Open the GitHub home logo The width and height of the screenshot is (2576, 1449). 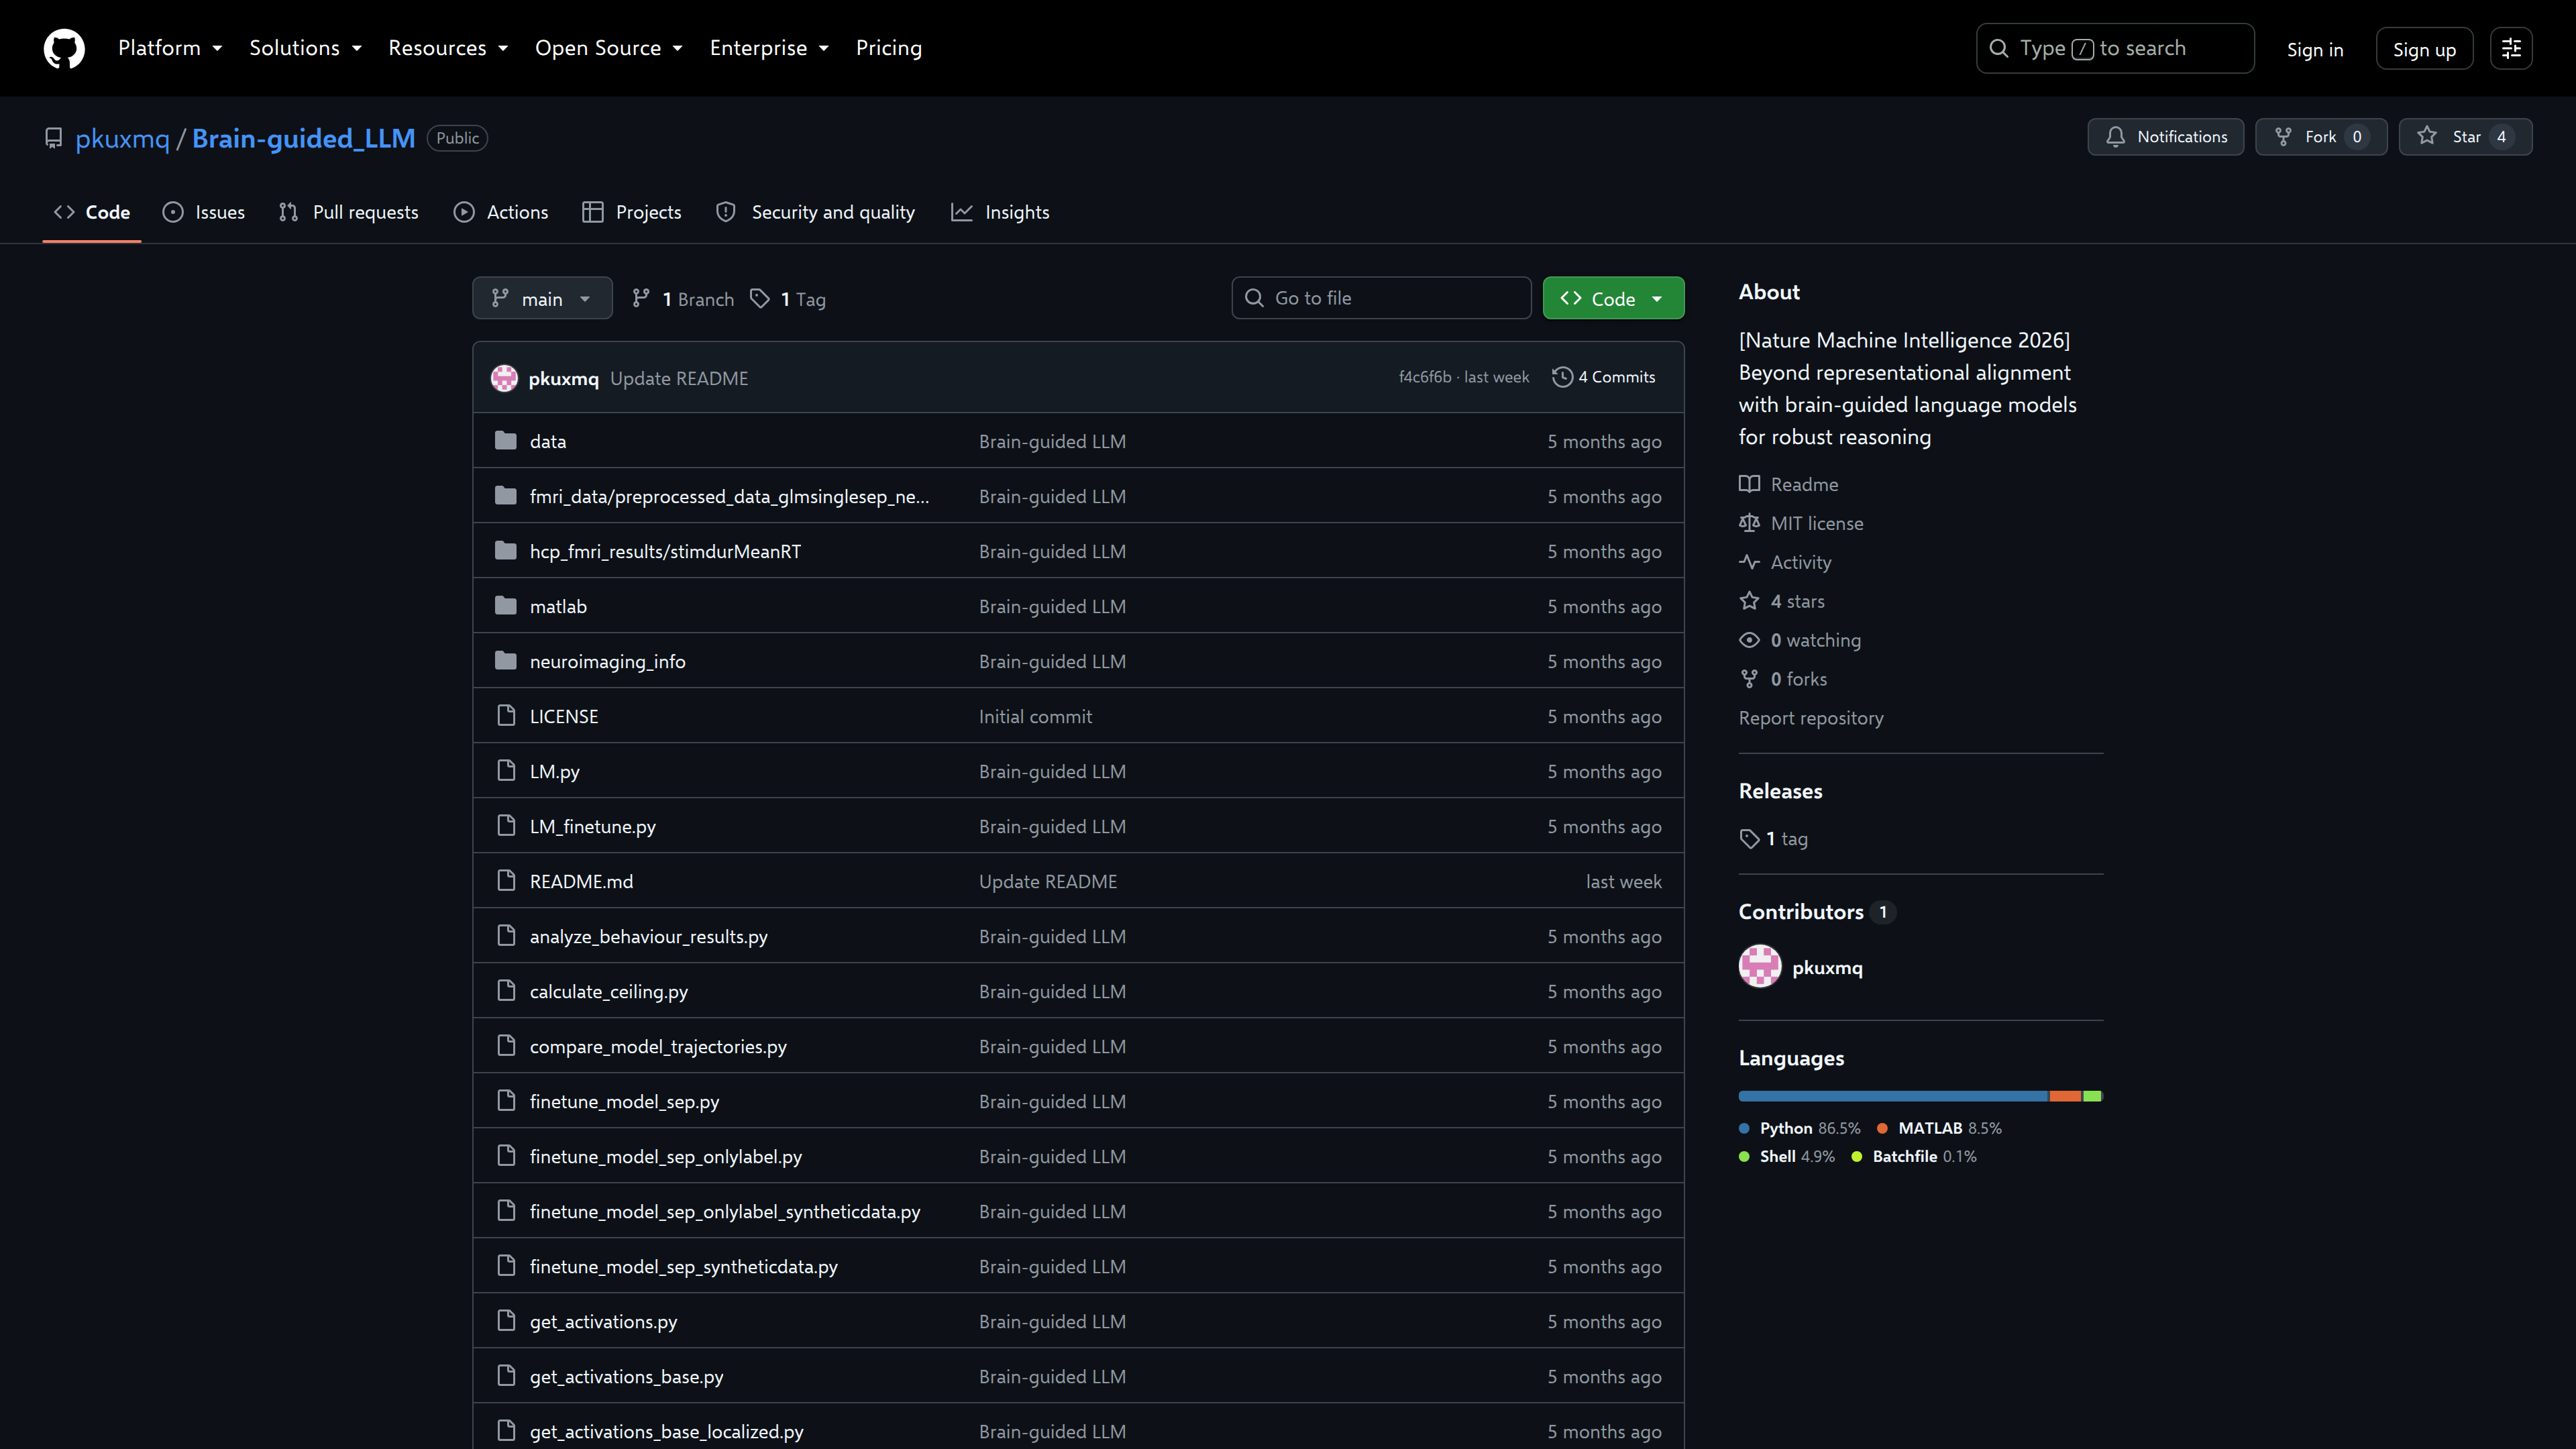pyautogui.click(x=64, y=48)
